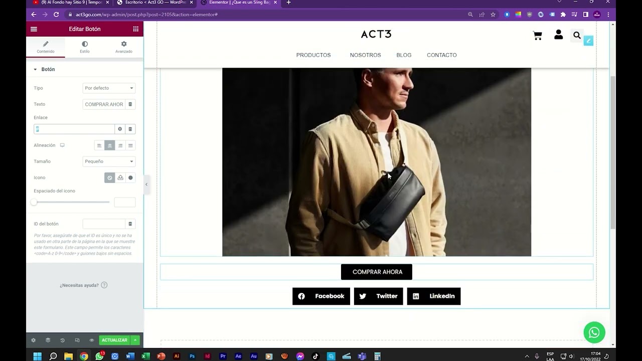This screenshot has width=642, height=361.
Task: Switch to the Avanzado tab
Action: coord(124,47)
